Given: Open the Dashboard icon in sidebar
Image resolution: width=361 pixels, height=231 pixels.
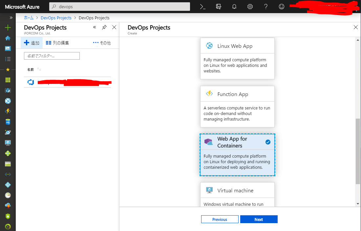Looking at the screenshot, I should click(8, 48).
